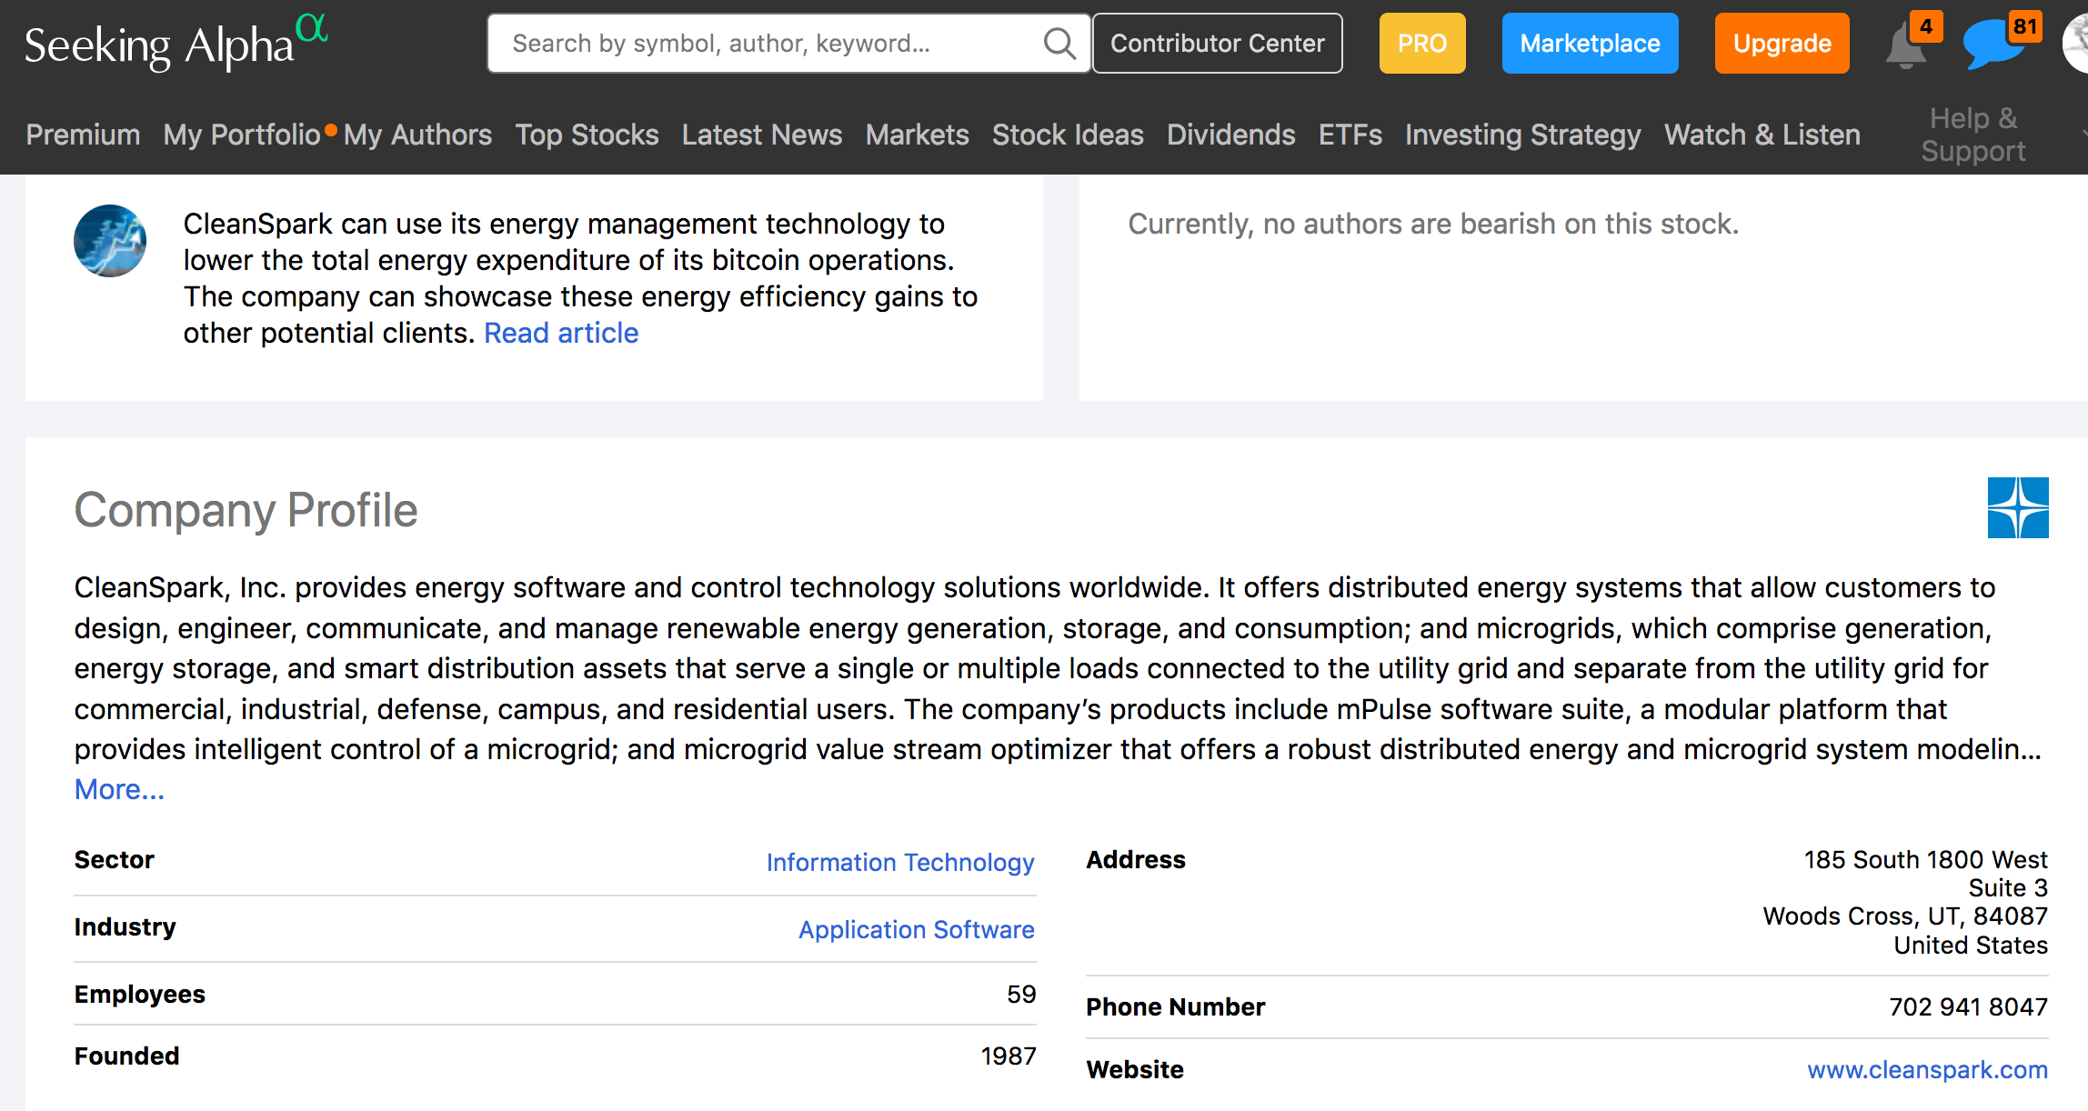Click the no bearish authors message
This screenshot has height=1111, width=2088.
1433,224
